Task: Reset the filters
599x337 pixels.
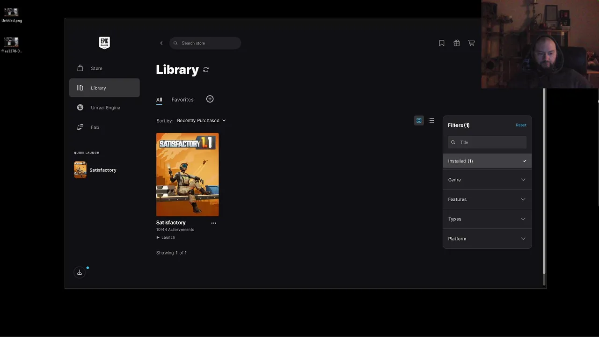Action: point(521,125)
